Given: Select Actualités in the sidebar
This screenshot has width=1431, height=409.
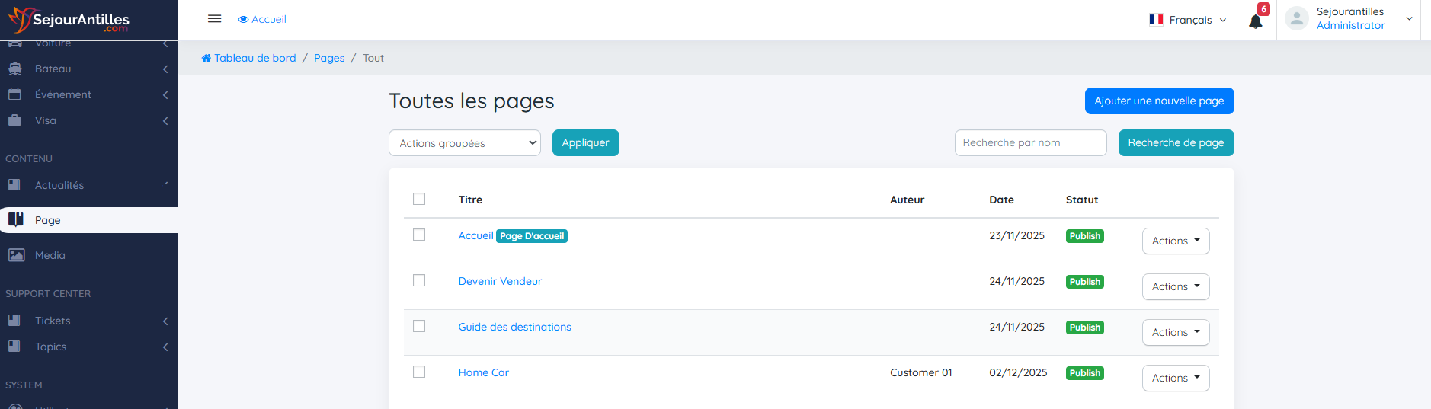Looking at the screenshot, I should click(59, 185).
